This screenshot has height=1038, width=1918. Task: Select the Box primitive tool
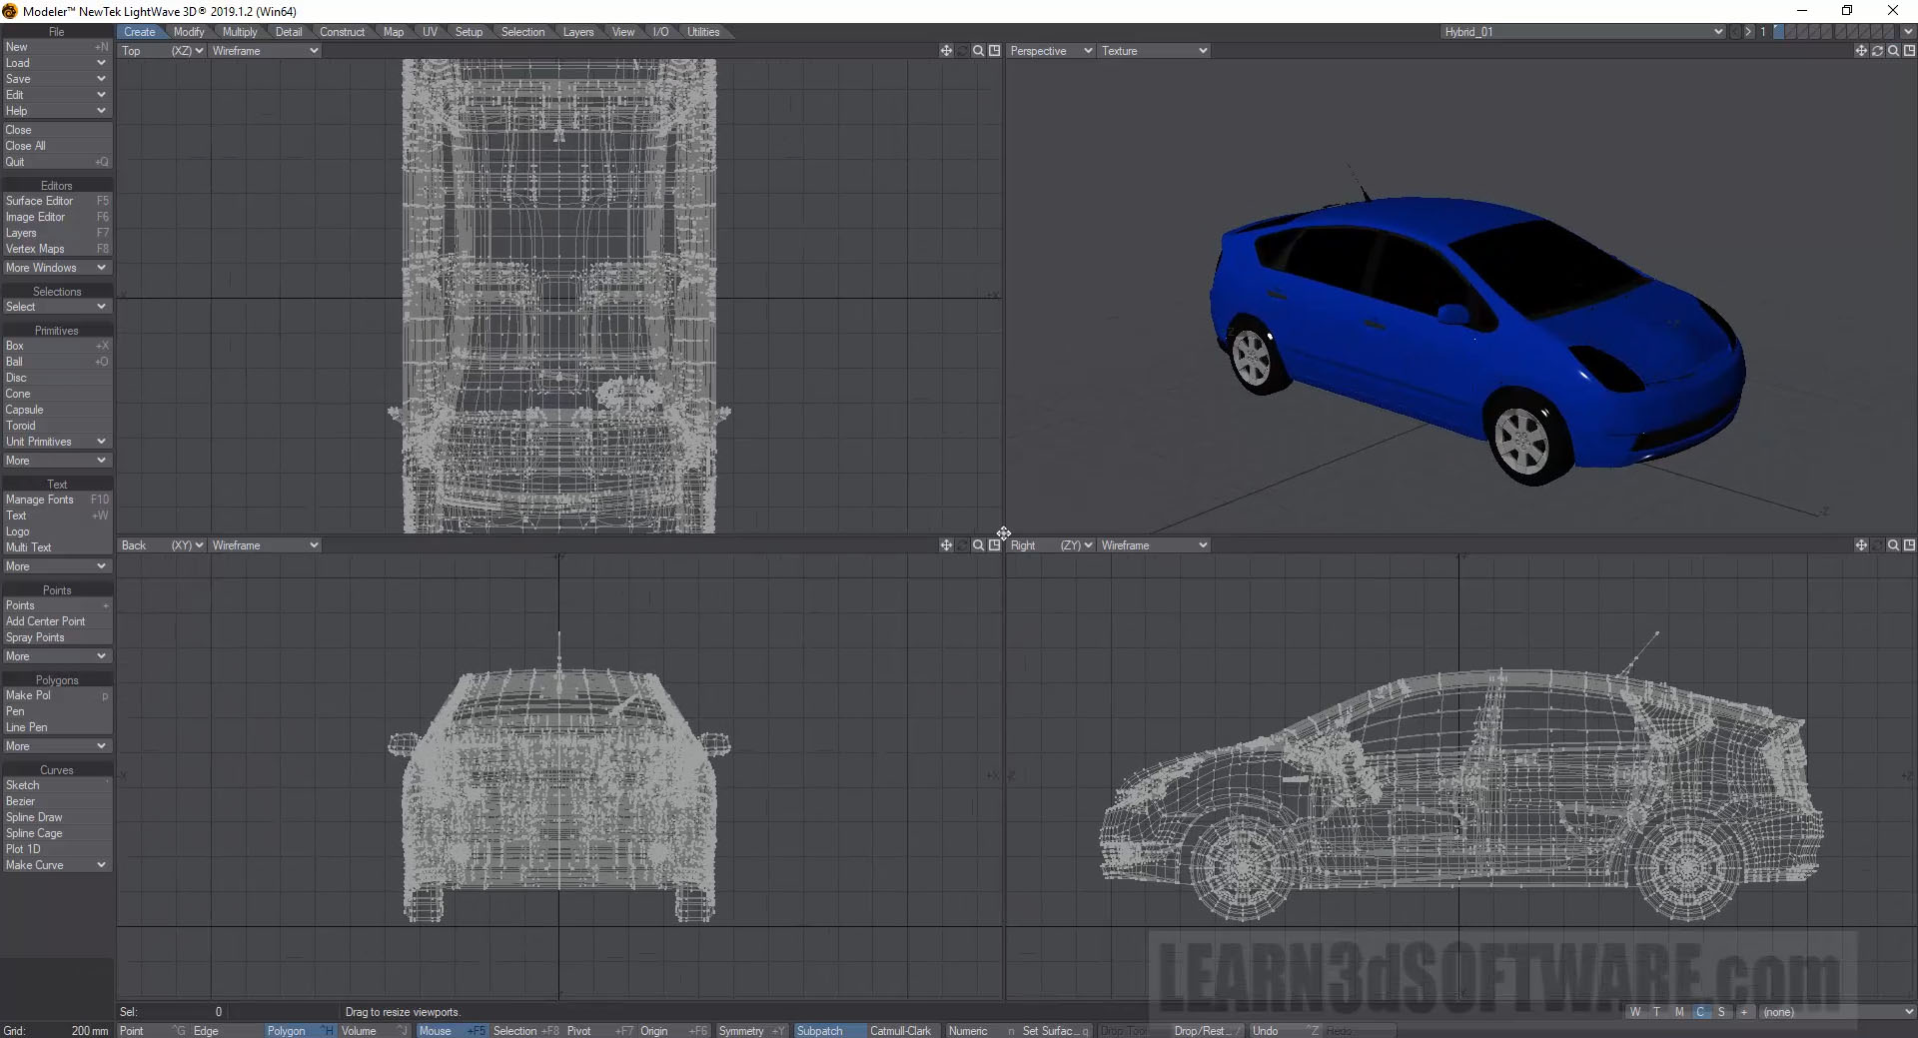coord(15,346)
